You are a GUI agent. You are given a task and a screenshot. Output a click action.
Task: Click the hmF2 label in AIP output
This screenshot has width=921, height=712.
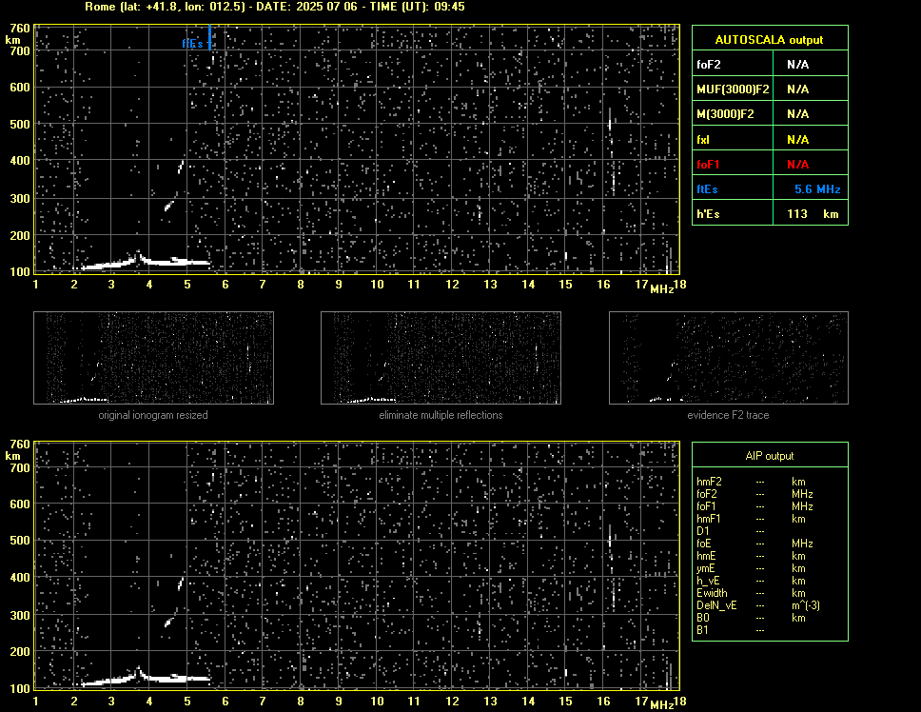[709, 482]
